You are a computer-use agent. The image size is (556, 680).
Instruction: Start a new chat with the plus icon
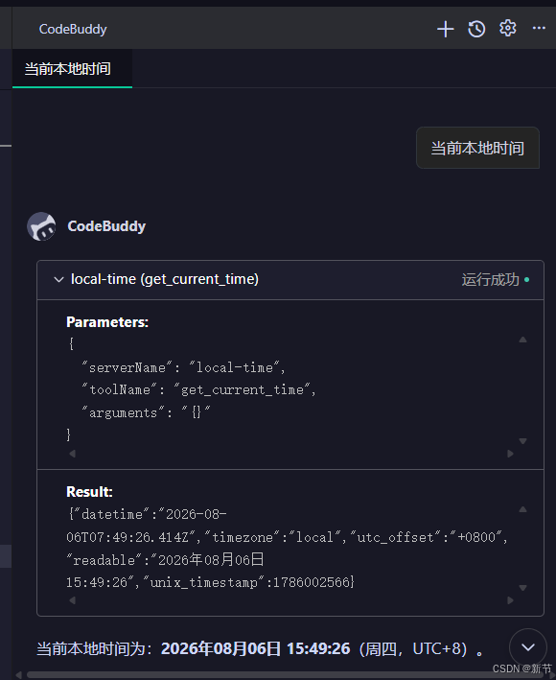445,29
